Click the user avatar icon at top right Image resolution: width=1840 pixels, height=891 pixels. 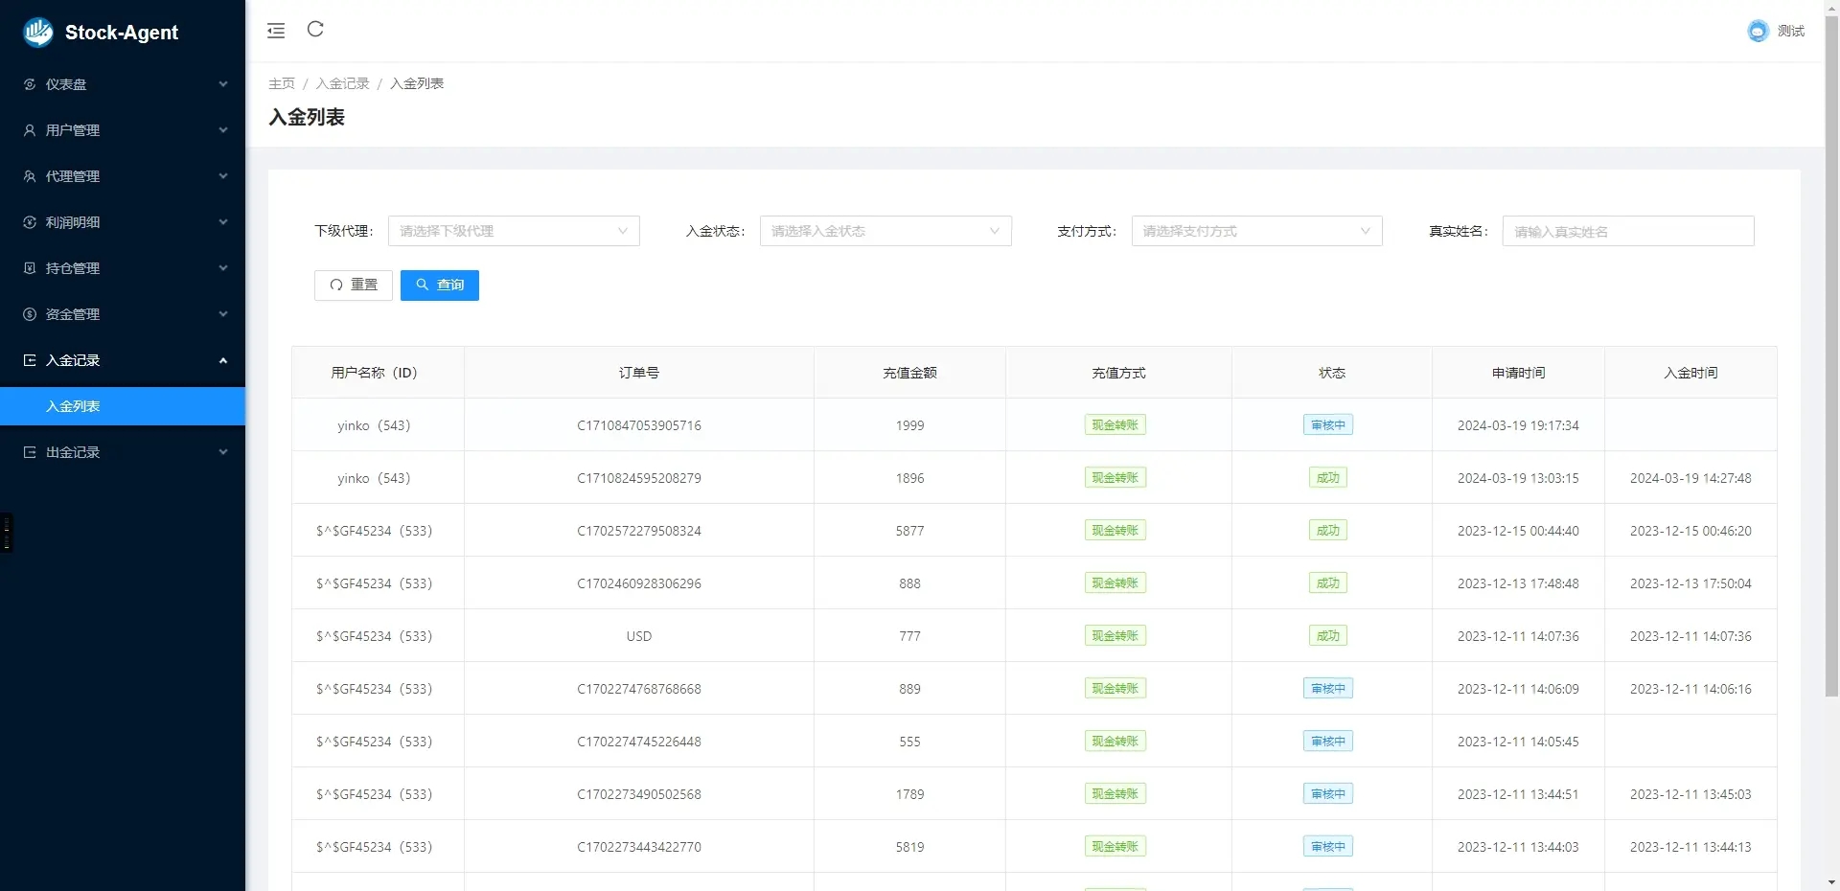pyautogui.click(x=1757, y=32)
